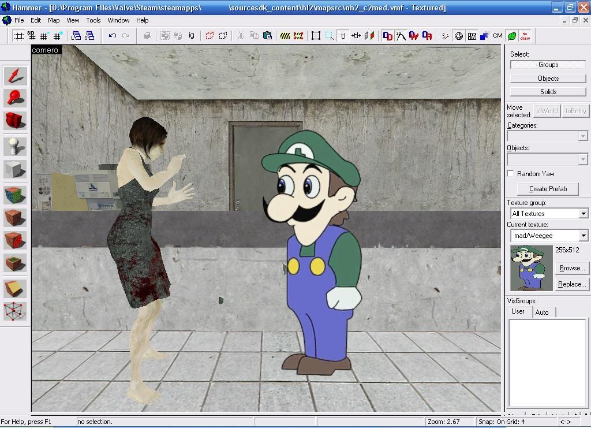591x428 pixels.
Task: Click the load window state icon
Action: pos(76,36)
